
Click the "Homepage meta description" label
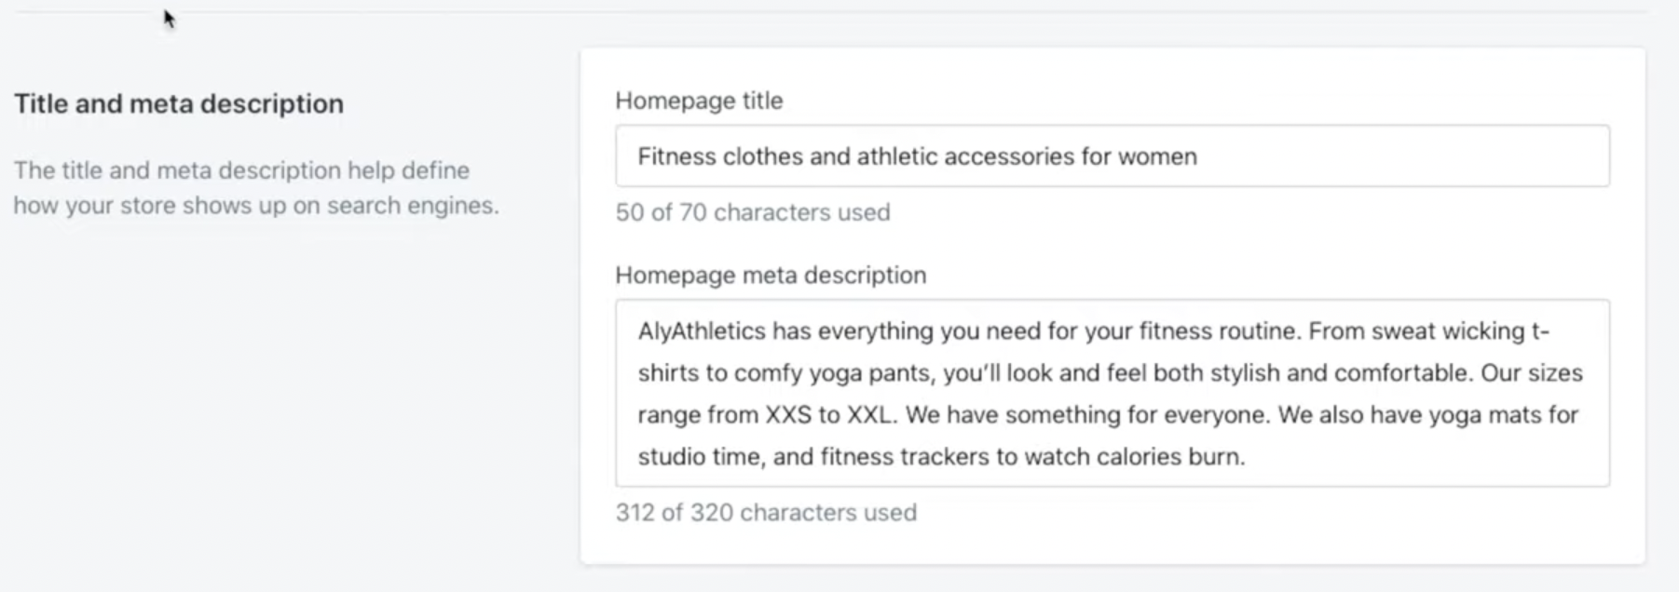pos(771,276)
